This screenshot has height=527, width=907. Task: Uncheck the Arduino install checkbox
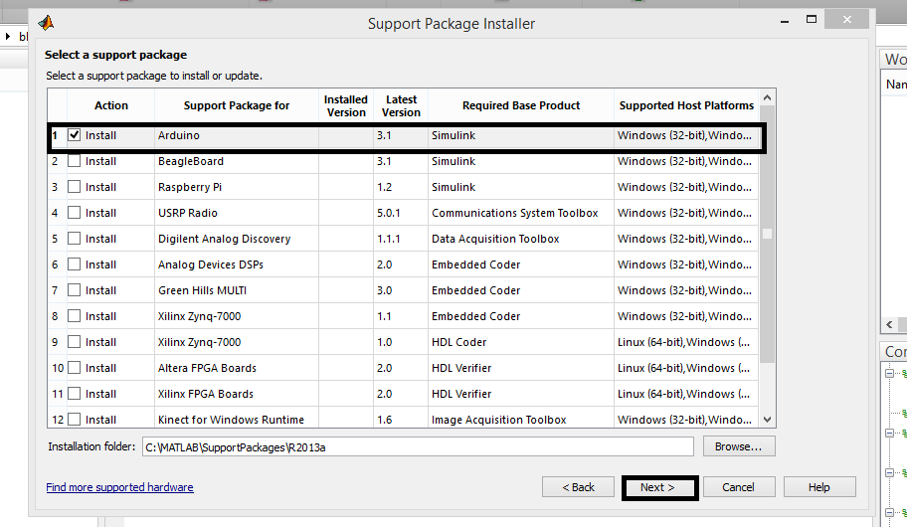click(74, 135)
